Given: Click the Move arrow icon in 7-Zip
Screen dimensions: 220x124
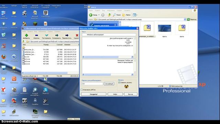Looking at the screenshot, I should point(67,35).
